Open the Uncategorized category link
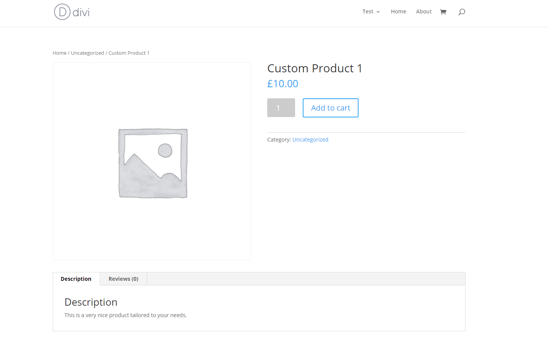 pos(310,140)
